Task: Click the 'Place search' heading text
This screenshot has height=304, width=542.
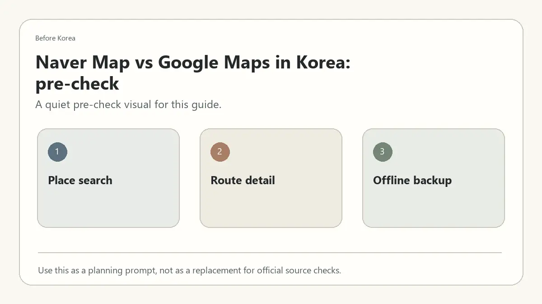Action: [x=80, y=181]
